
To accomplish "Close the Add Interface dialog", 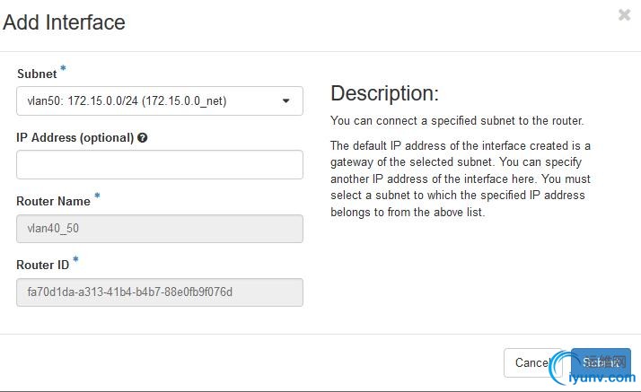I will 624,14.
